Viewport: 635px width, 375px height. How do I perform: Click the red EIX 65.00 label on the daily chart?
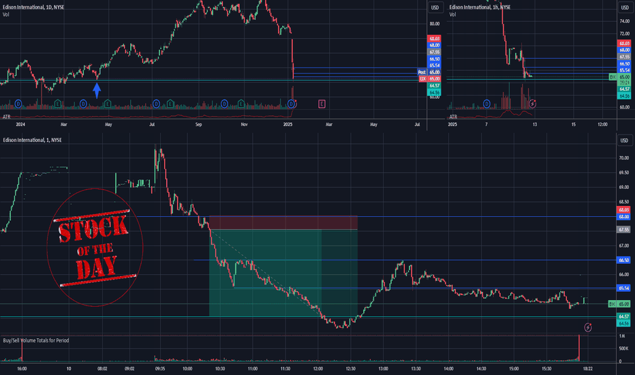[x=430, y=78]
